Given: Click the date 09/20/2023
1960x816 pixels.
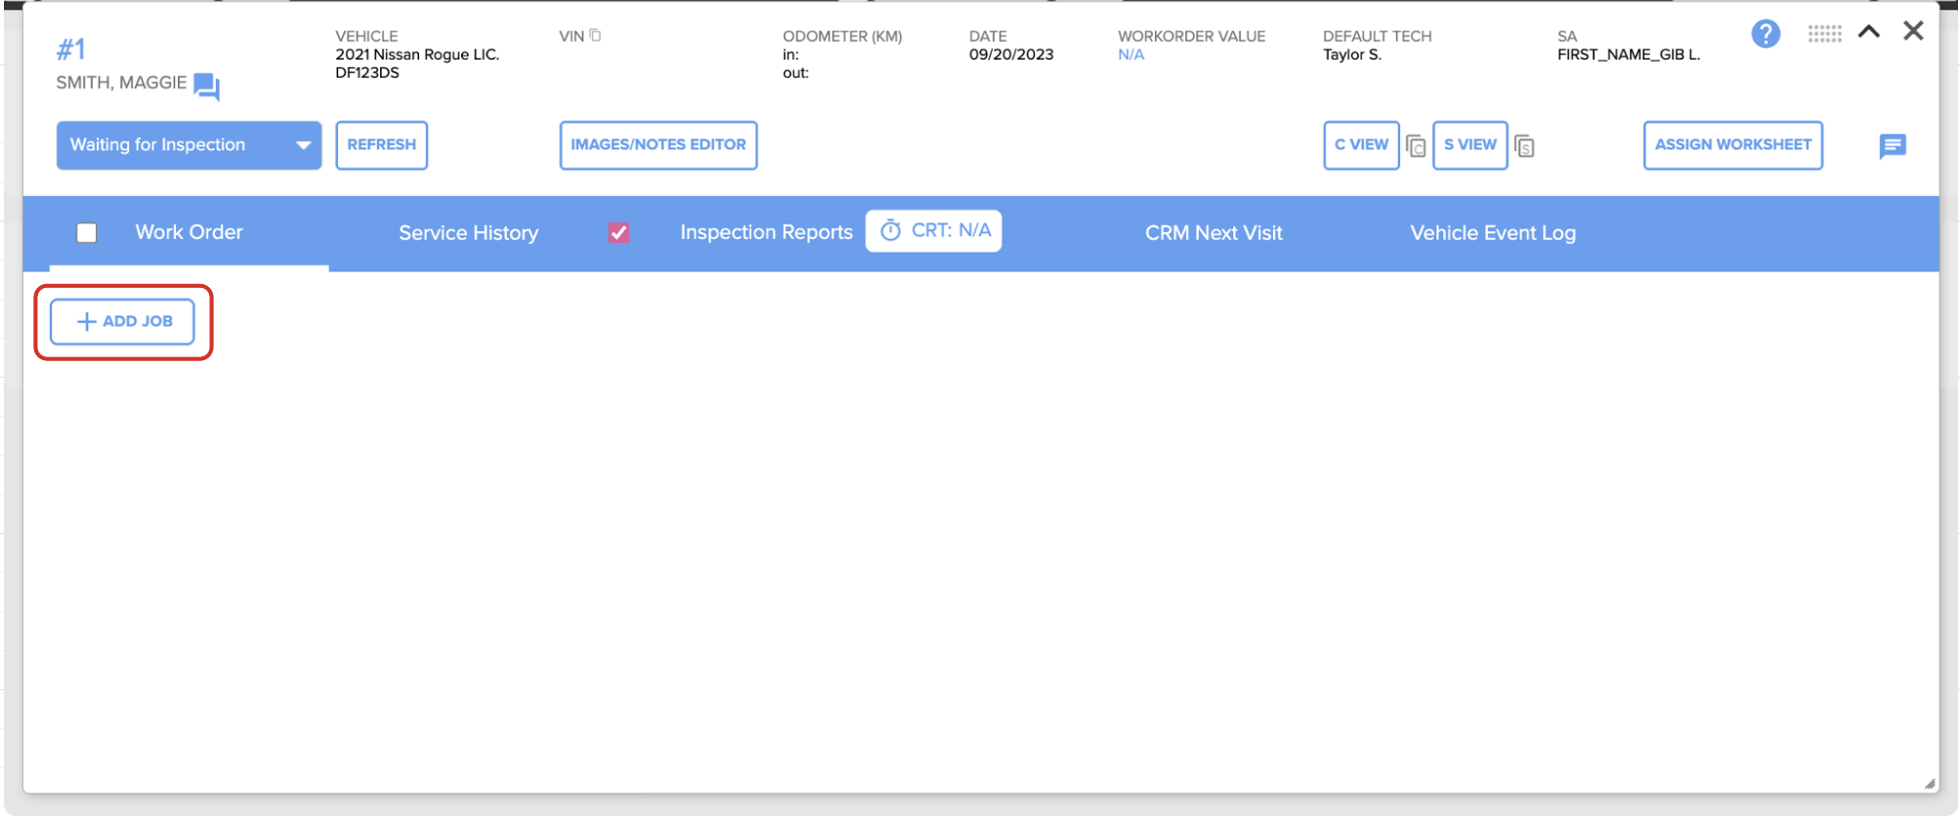Looking at the screenshot, I should [x=1011, y=55].
